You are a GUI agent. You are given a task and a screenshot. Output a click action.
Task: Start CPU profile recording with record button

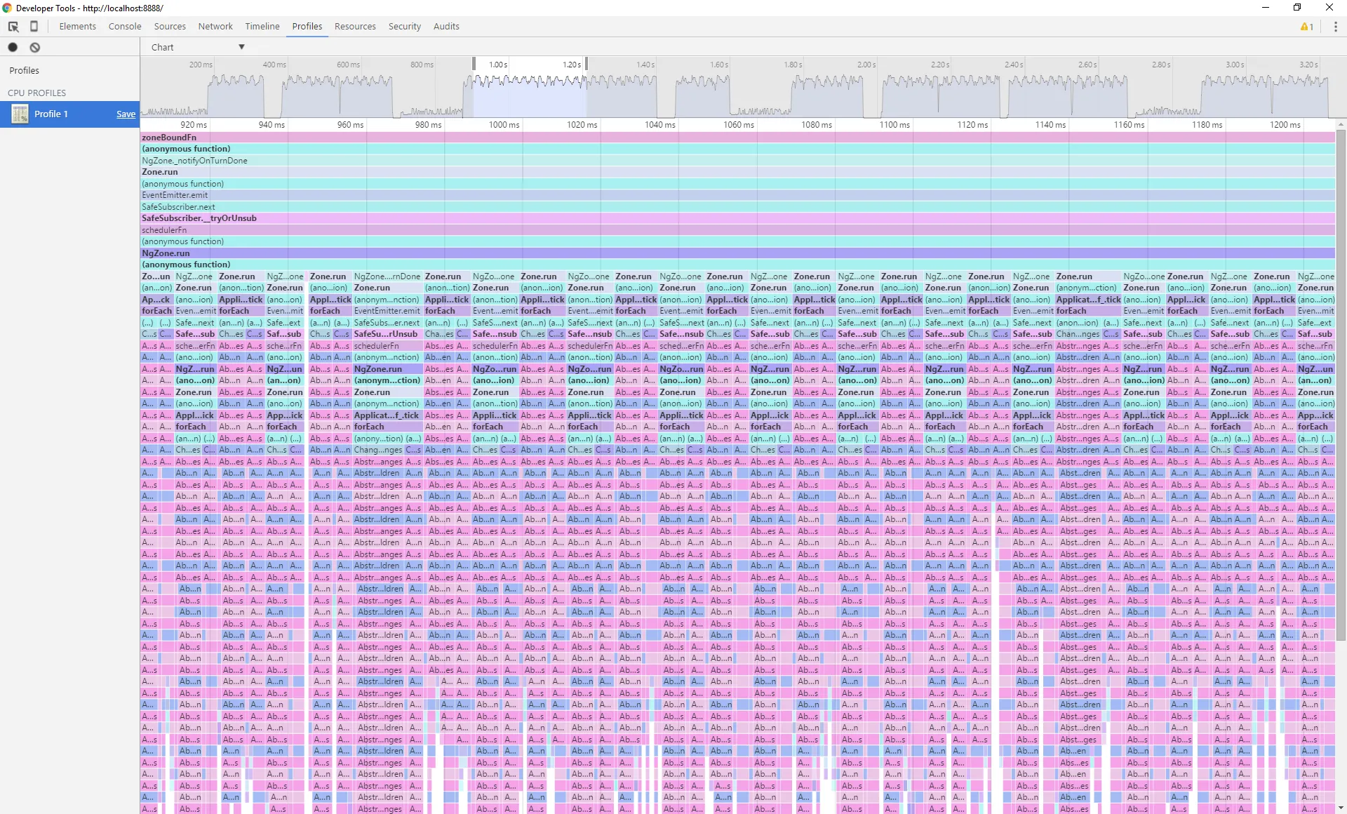point(13,47)
